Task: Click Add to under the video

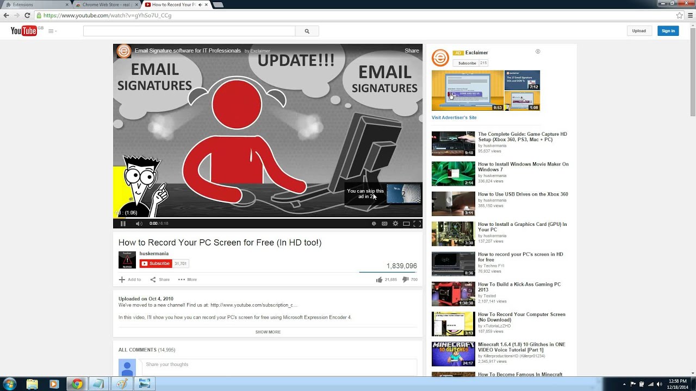Action: click(x=130, y=280)
